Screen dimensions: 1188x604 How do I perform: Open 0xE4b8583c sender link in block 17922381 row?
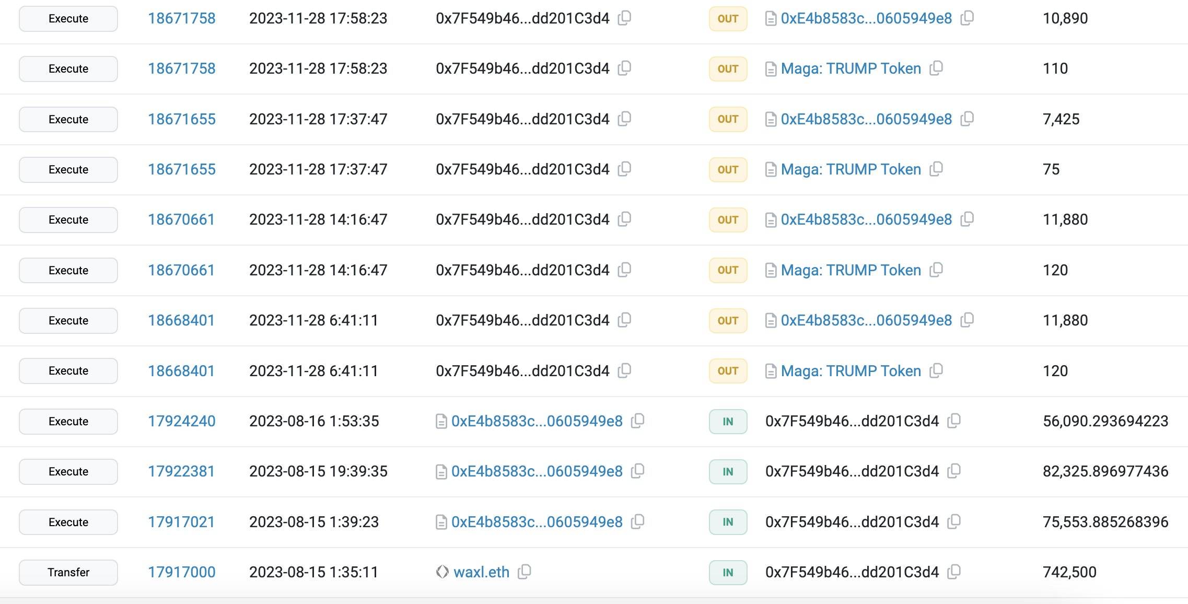coord(537,471)
